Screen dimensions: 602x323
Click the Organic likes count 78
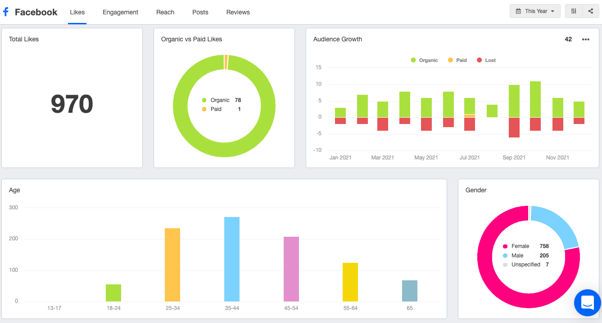tap(238, 100)
